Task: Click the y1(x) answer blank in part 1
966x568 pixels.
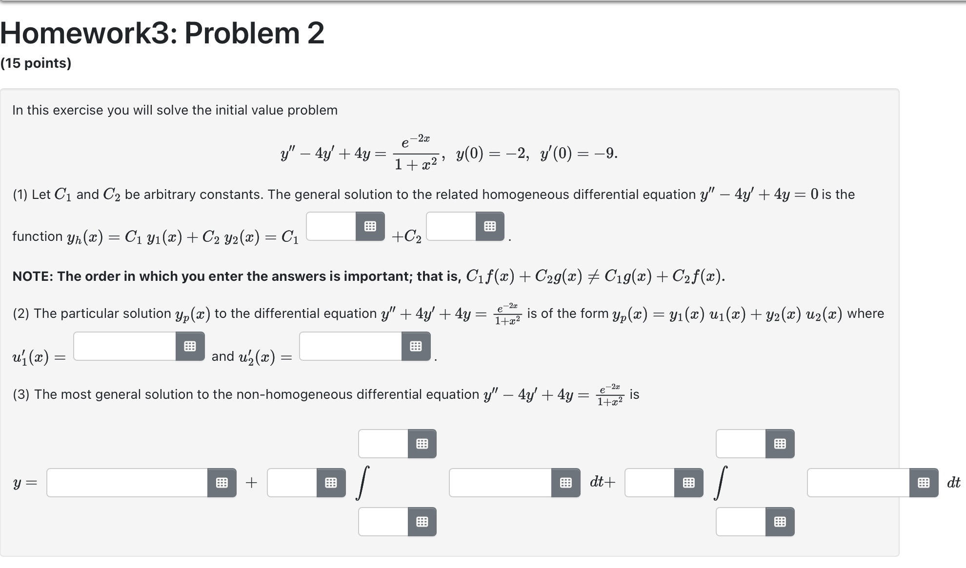Action: 332,226
